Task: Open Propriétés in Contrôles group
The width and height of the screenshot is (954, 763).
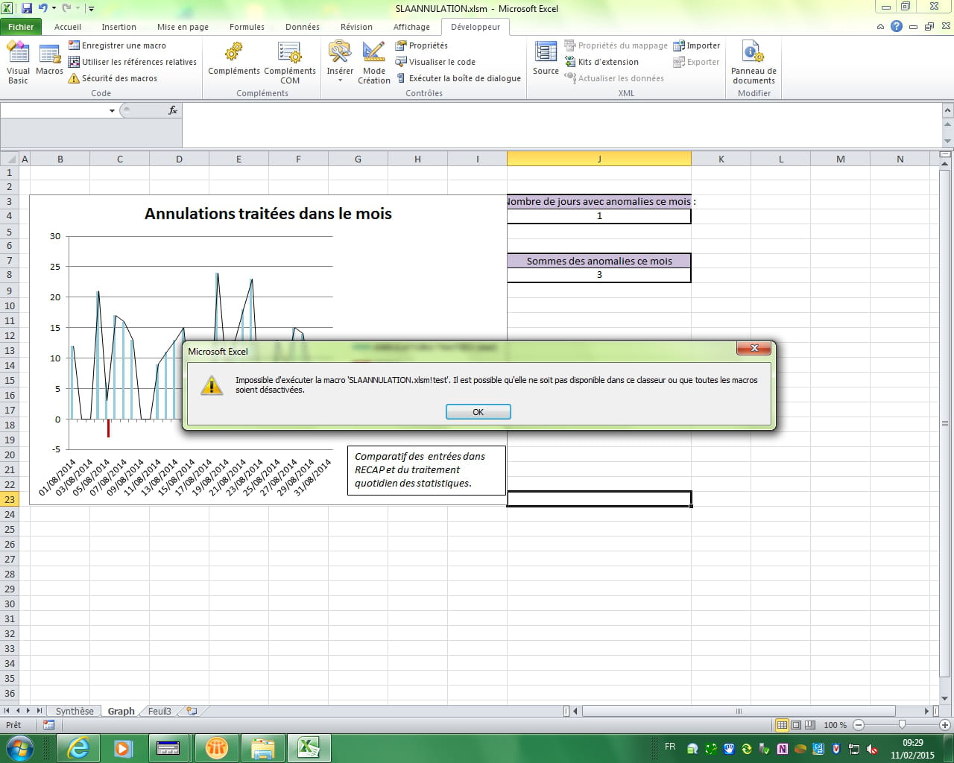Action: point(421,45)
